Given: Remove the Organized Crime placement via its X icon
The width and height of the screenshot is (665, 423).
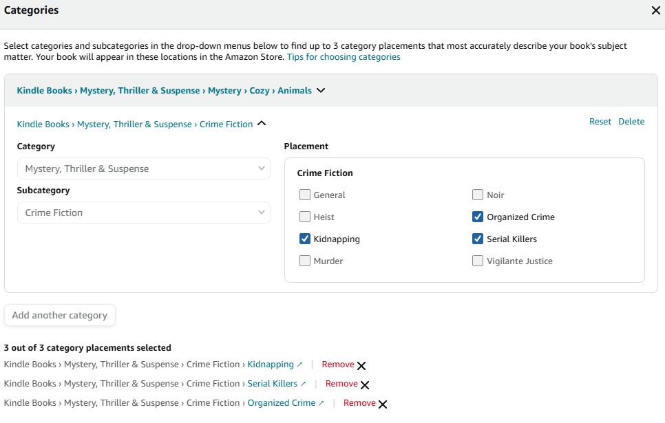Looking at the screenshot, I should pos(382,404).
